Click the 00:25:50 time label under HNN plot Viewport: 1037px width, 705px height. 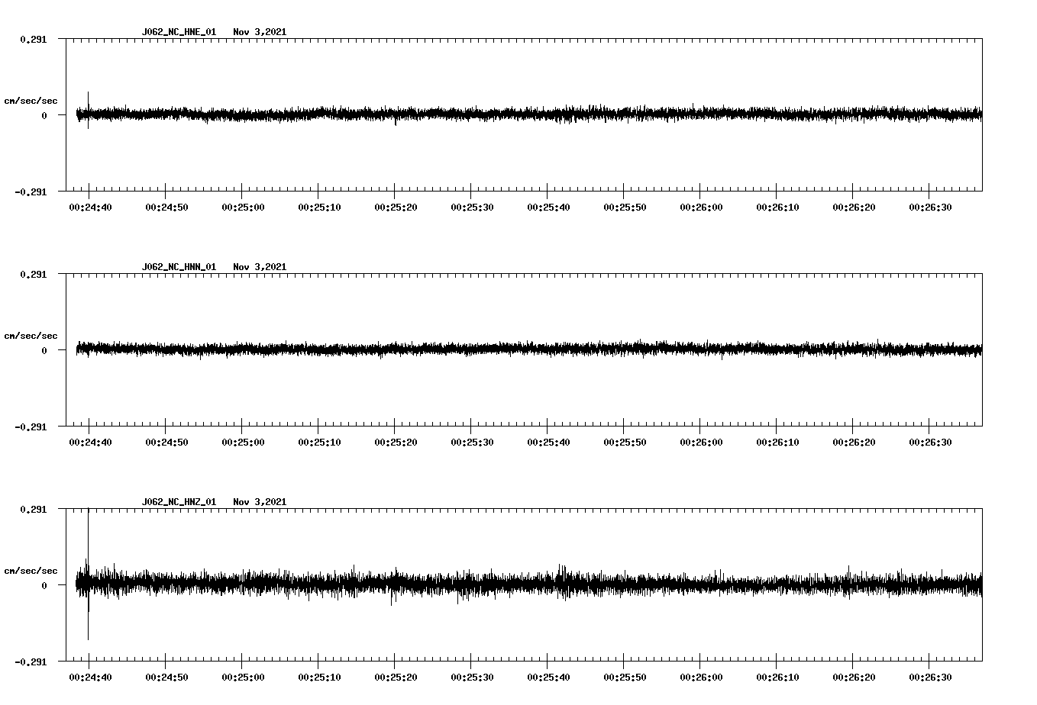(625, 443)
